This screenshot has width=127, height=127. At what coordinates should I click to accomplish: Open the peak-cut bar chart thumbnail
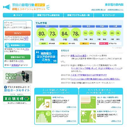(x=43, y=117)
